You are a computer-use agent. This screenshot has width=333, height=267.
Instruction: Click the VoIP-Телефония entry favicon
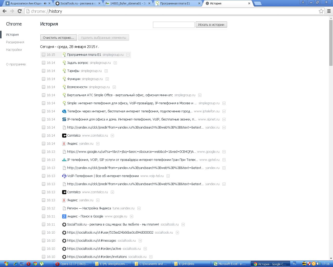point(64,176)
